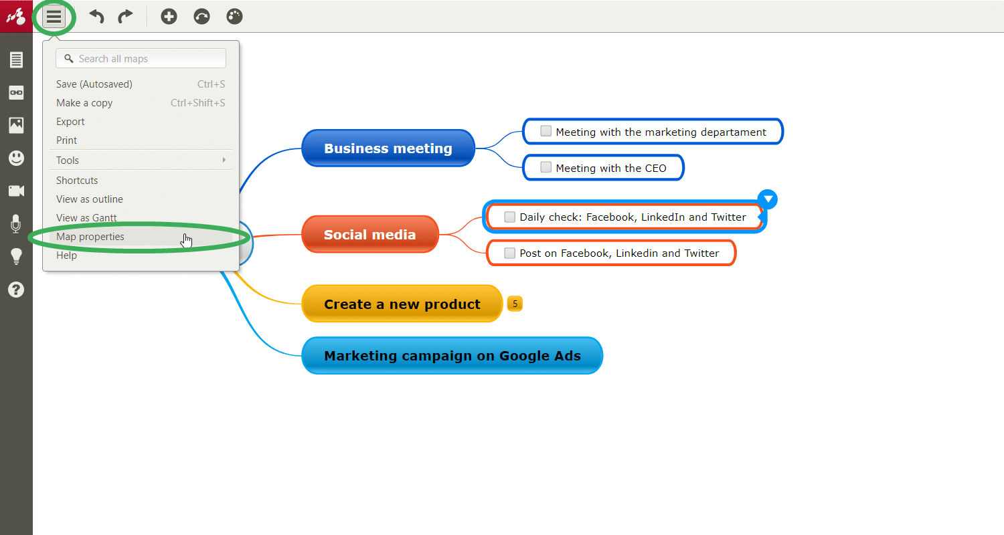Open the question mark help icon

[x=16, y=290]
